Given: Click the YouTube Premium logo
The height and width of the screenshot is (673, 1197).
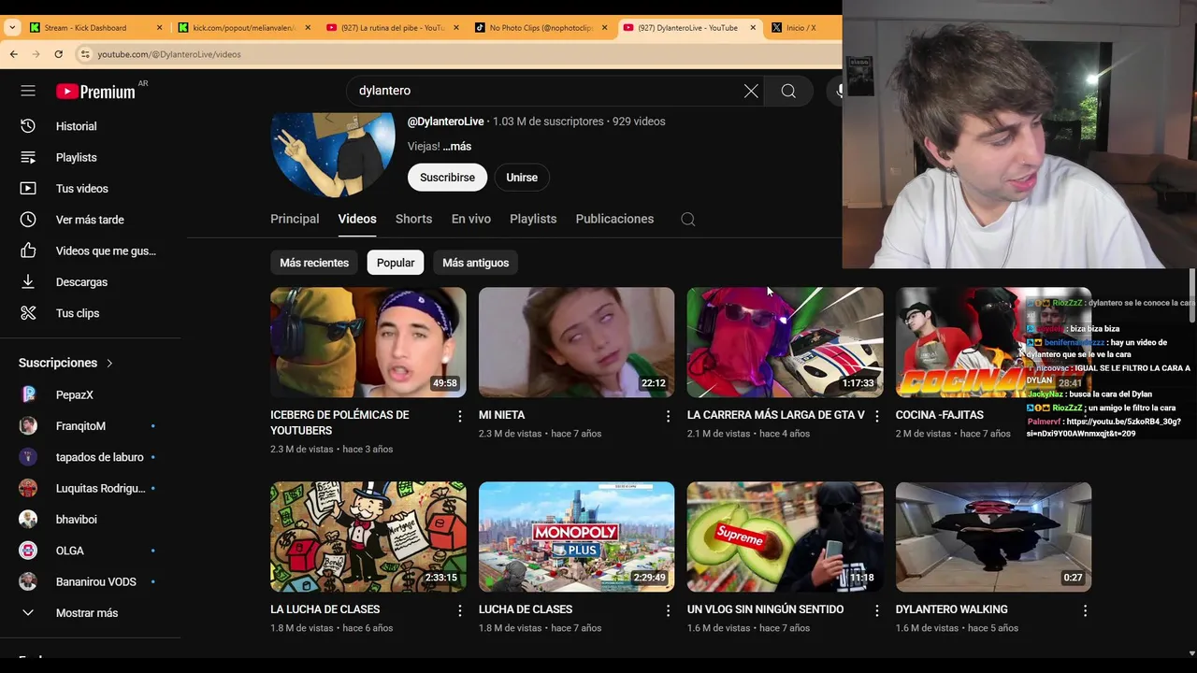Looking at the screenshot, I should pyautogui.click(x=95, y=91).
